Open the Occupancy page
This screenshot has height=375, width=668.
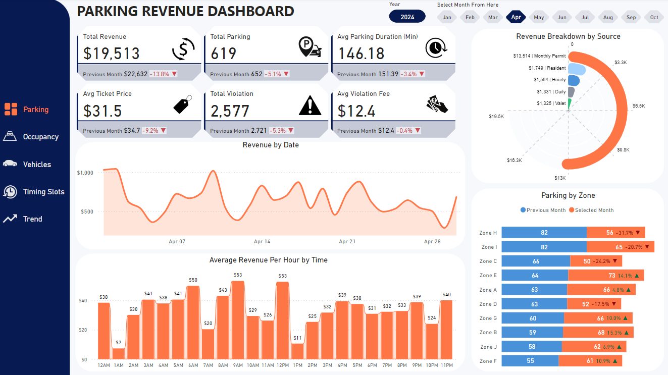[40, 137]
